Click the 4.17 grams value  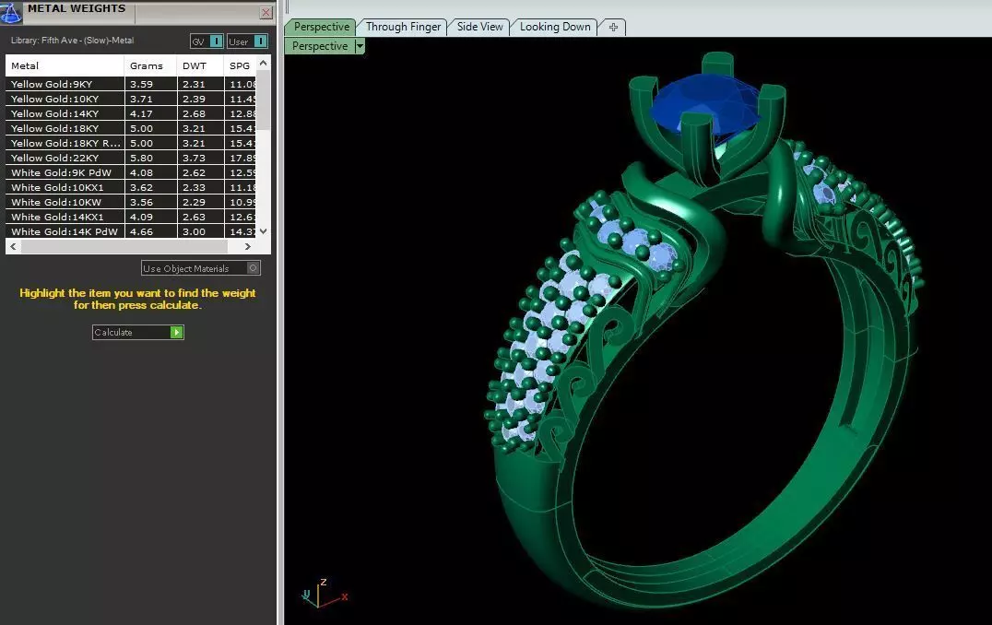[141, 114]
